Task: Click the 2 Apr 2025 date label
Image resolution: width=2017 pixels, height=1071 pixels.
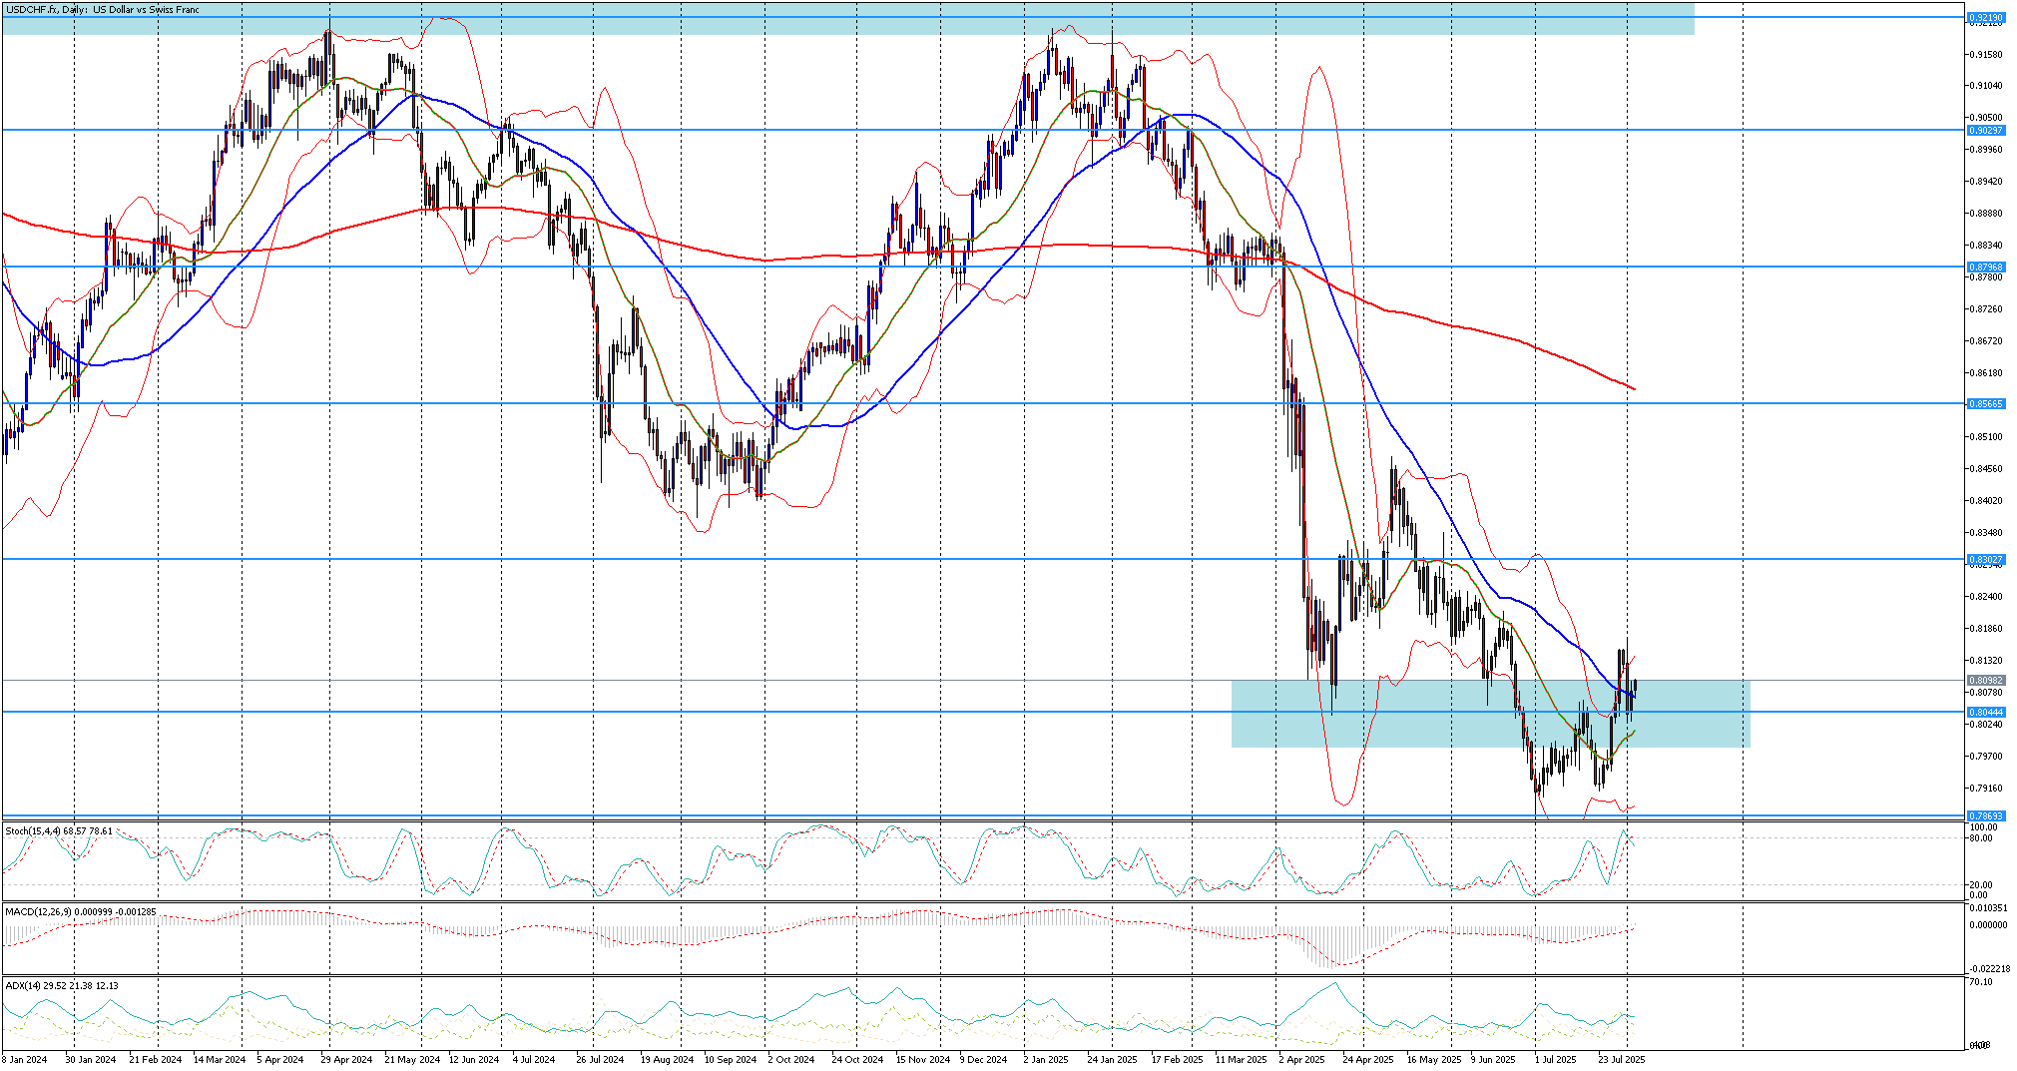Action: click(1302, 1060)
